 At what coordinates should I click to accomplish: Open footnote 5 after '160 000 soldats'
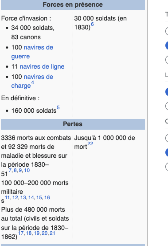(58, 107)
